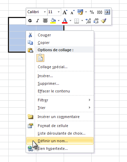Choose Supprimer... from the context menu
The height and width of the screenshot is (162, 127).
tap(60, 83)
